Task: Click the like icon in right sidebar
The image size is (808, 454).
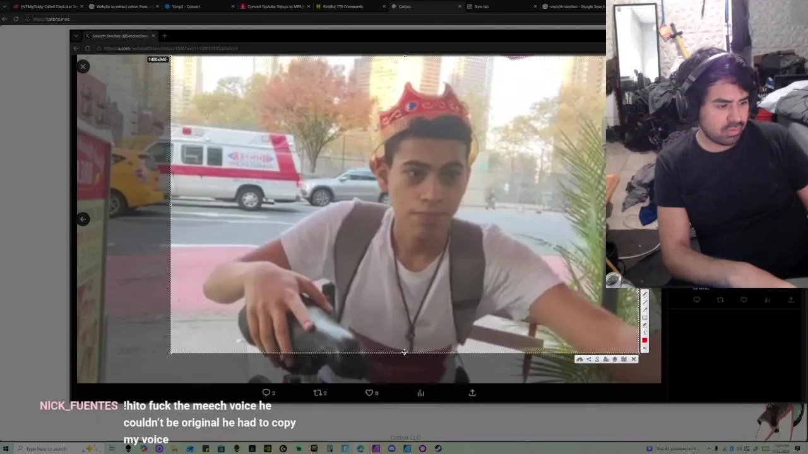Action: tap(744, 300)
